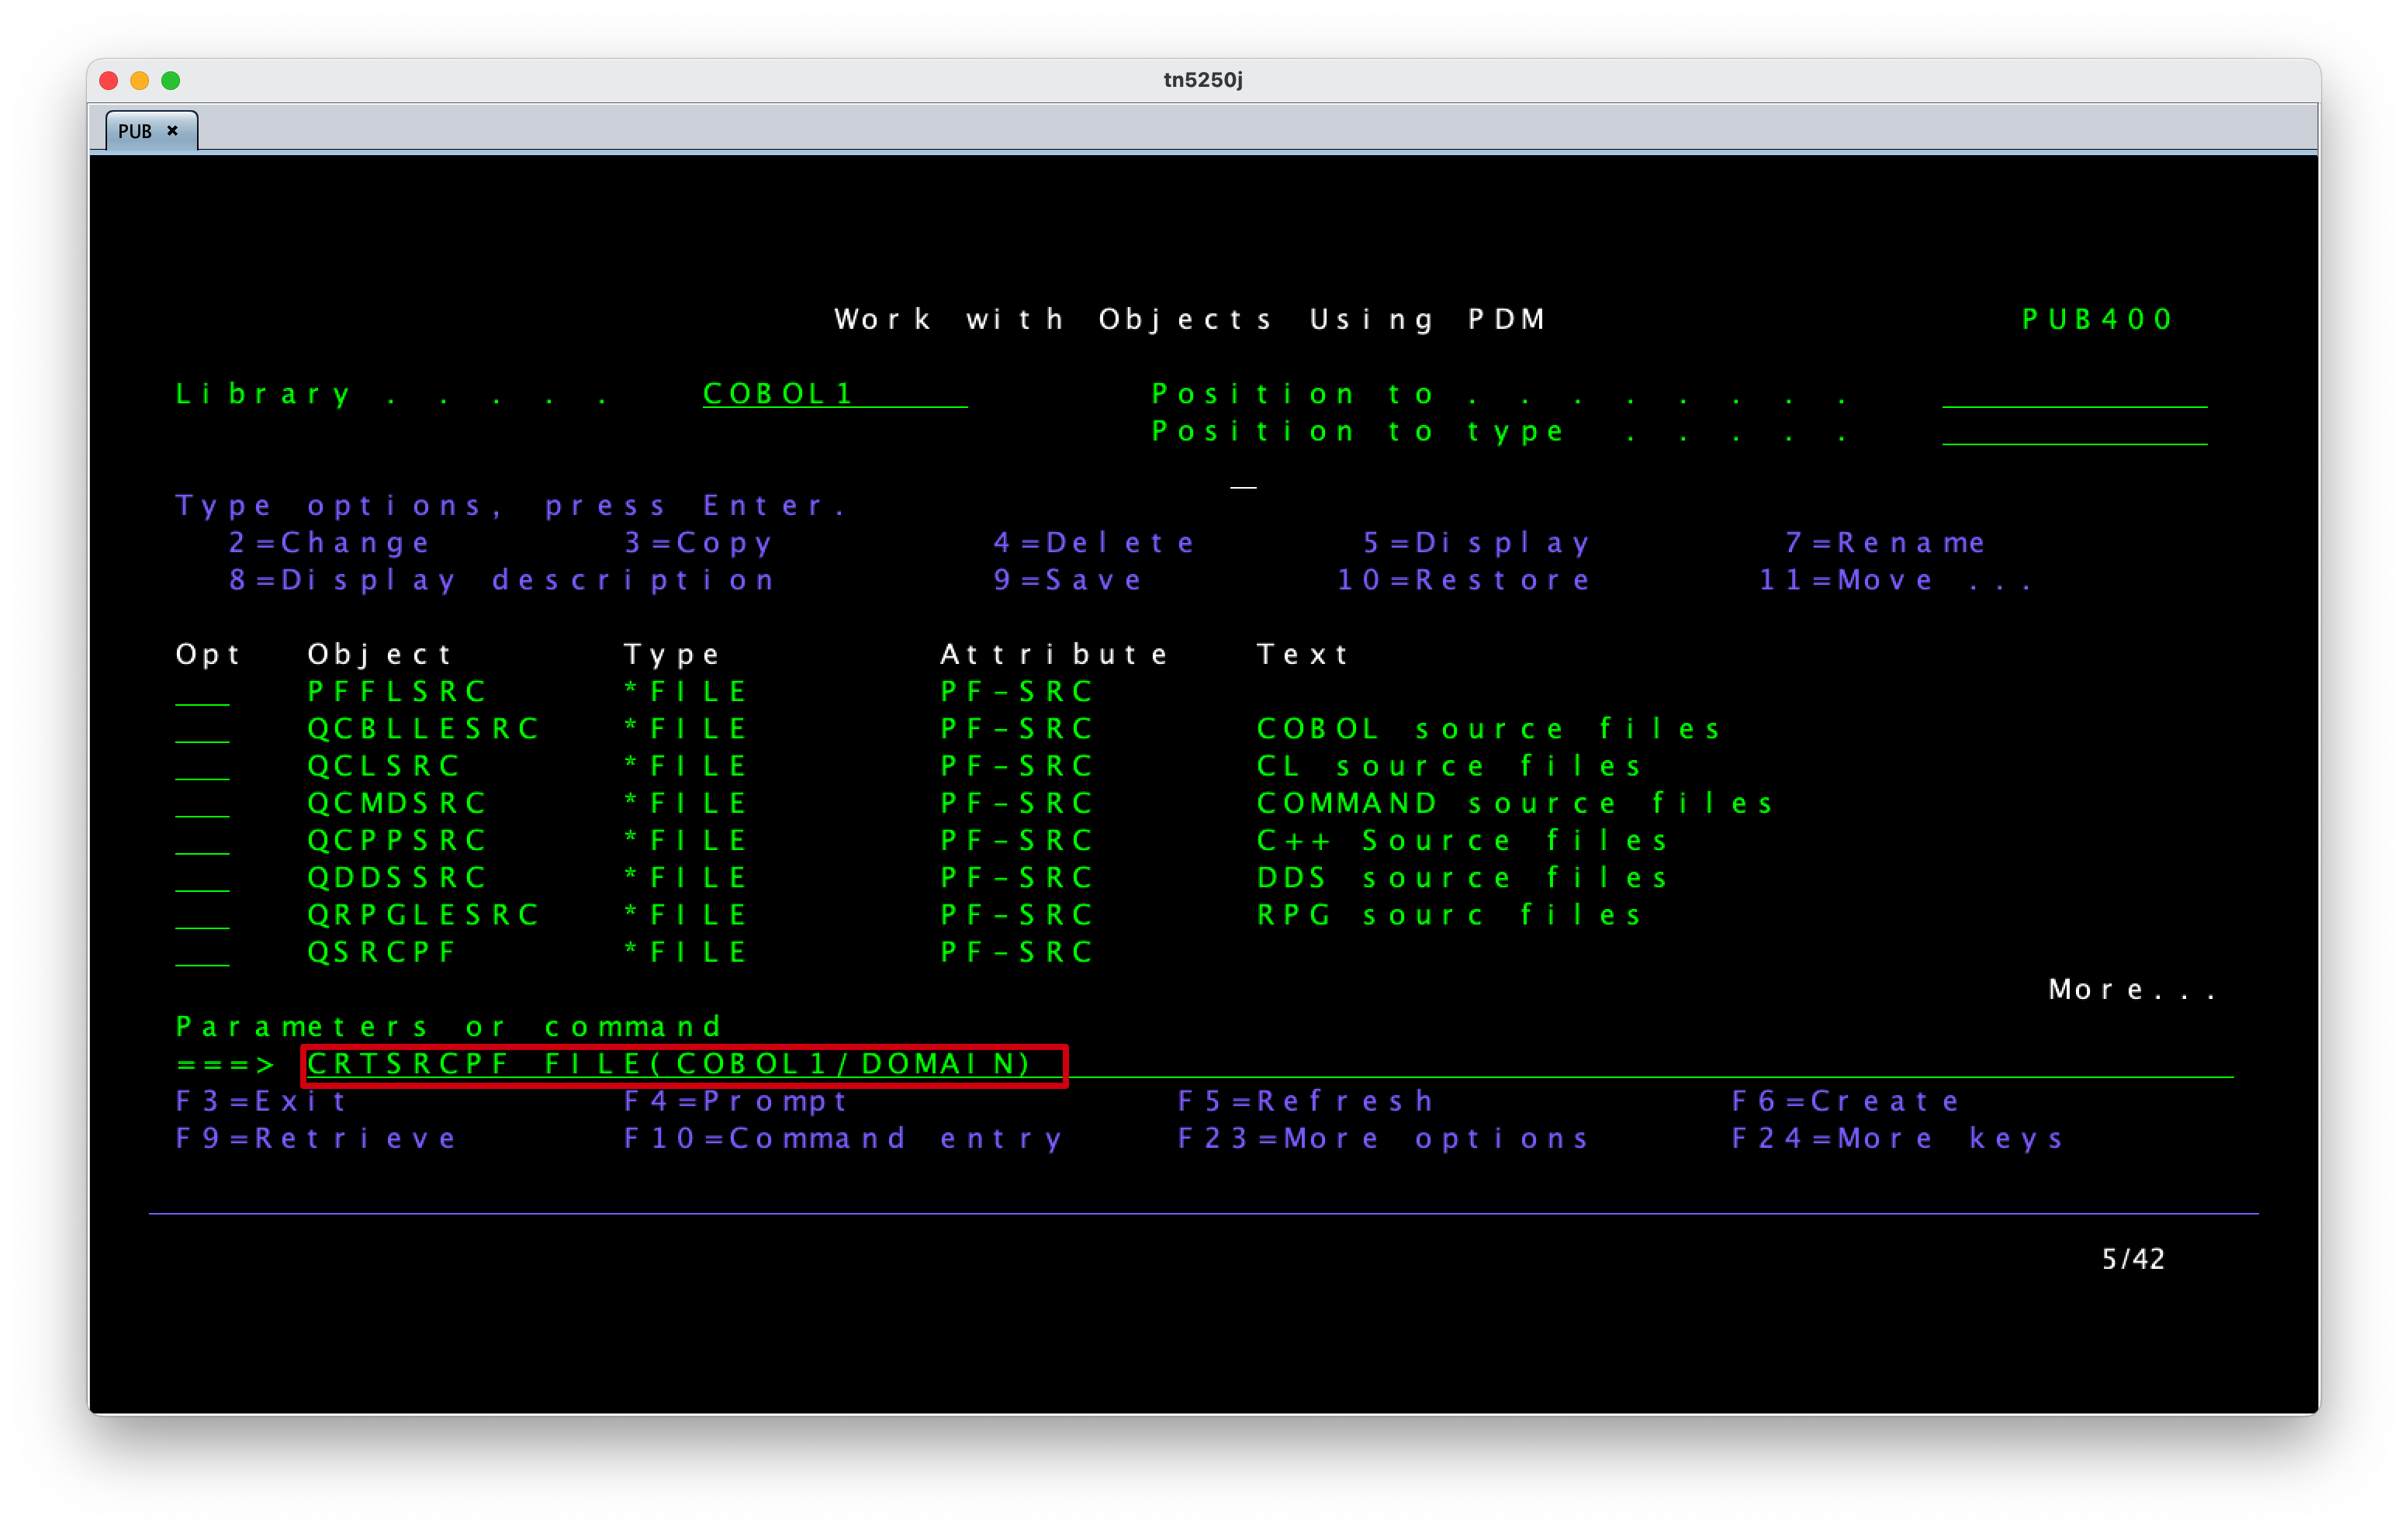Click Opt field for QCBLLESRC row
This screenshot has height=1531, width=2408.
(x=202, y=728)
